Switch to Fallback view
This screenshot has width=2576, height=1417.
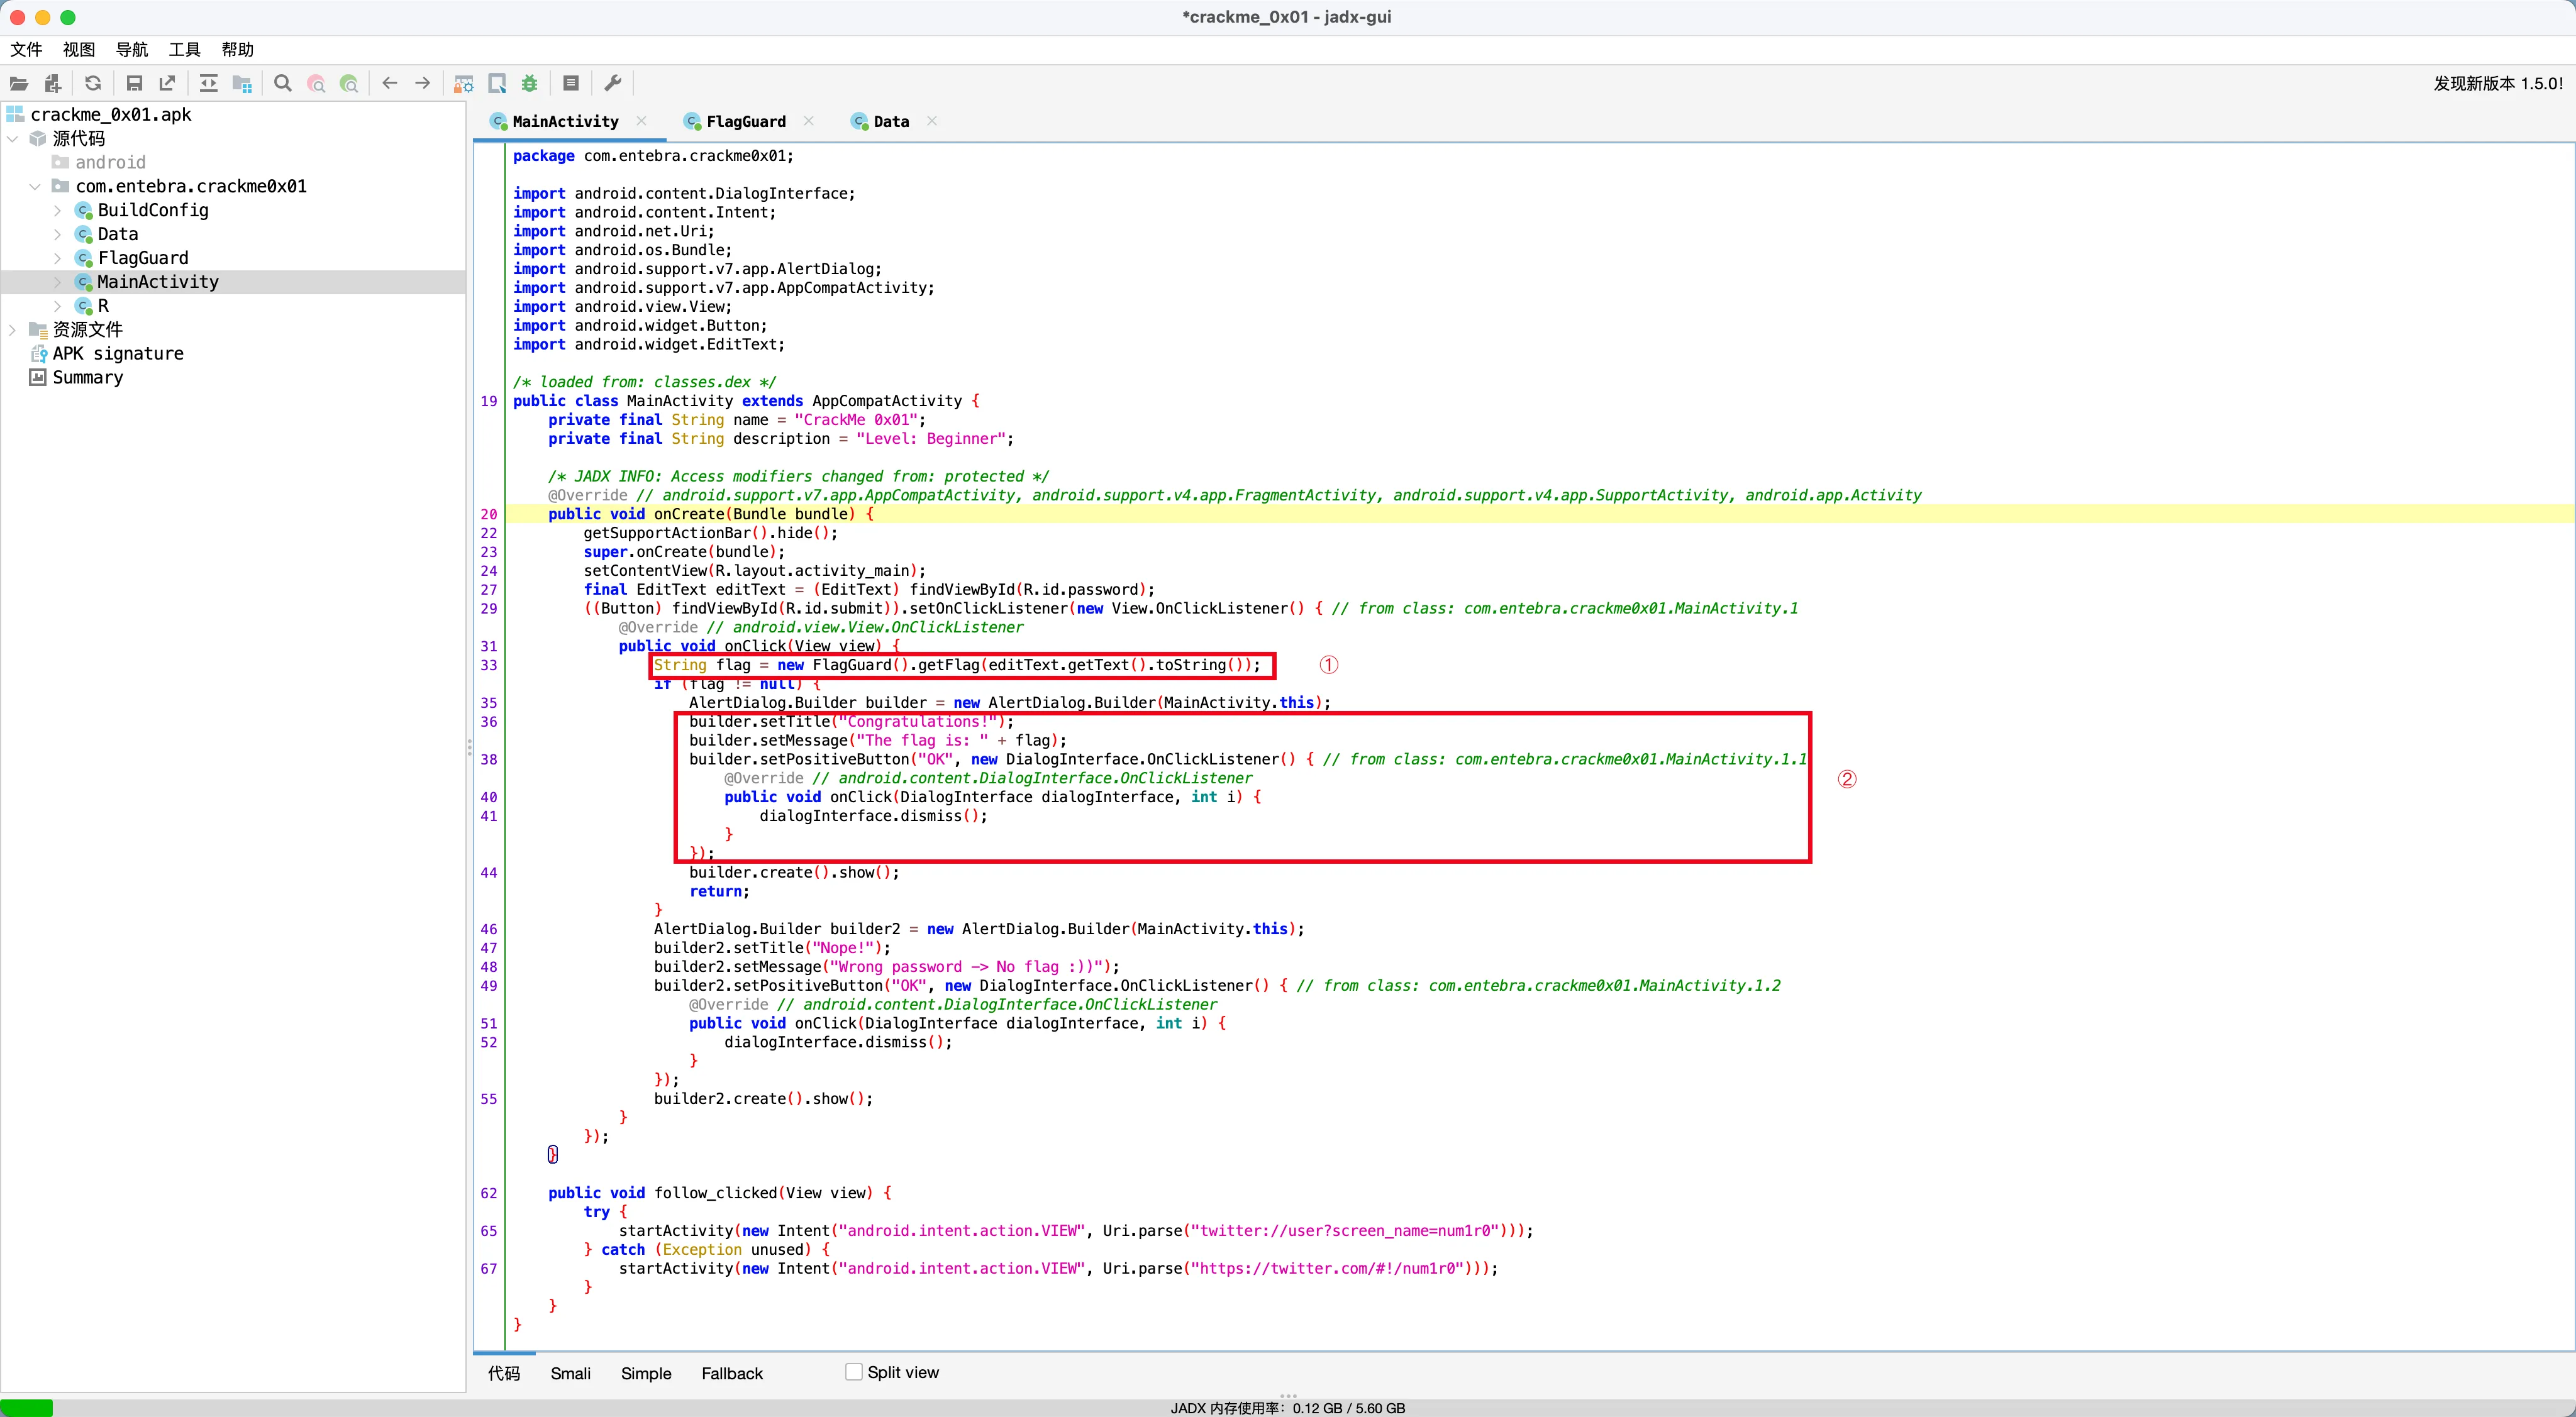point(731,1373)
